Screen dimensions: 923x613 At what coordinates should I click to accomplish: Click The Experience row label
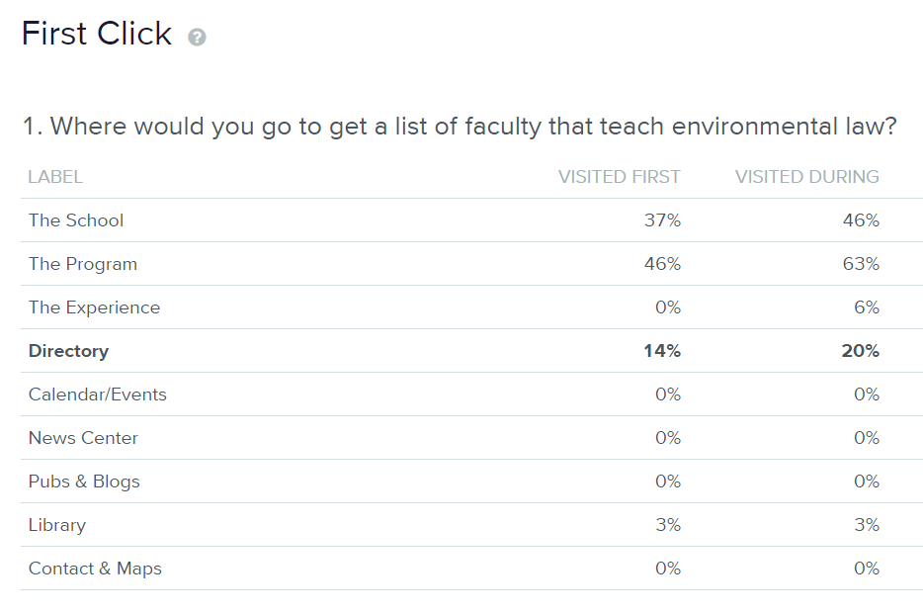[x=94, y=307]
